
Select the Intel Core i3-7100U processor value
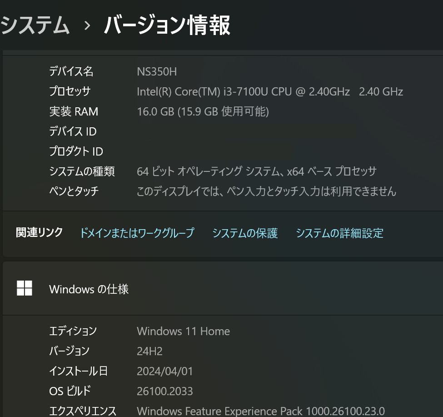270,91
